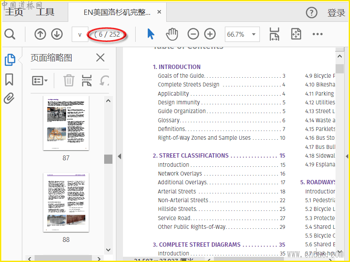The image size is (350, 262).
Task: Click the print pages icon in thumbnails toolbar
Action: click(x=87, y=80)
